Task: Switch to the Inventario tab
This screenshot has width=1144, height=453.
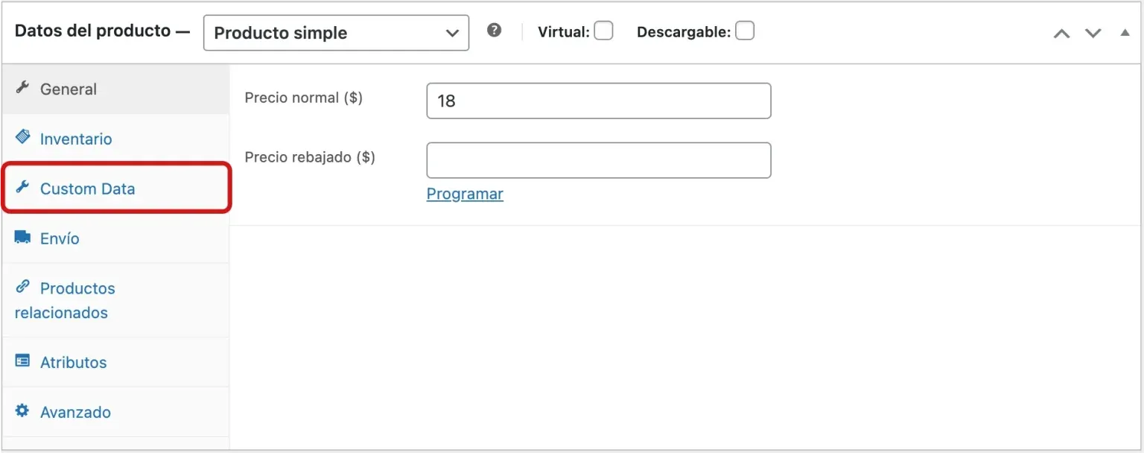Action: pos(77,139)
